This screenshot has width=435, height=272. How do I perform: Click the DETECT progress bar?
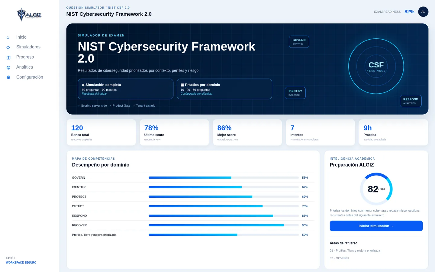[224, 206]
